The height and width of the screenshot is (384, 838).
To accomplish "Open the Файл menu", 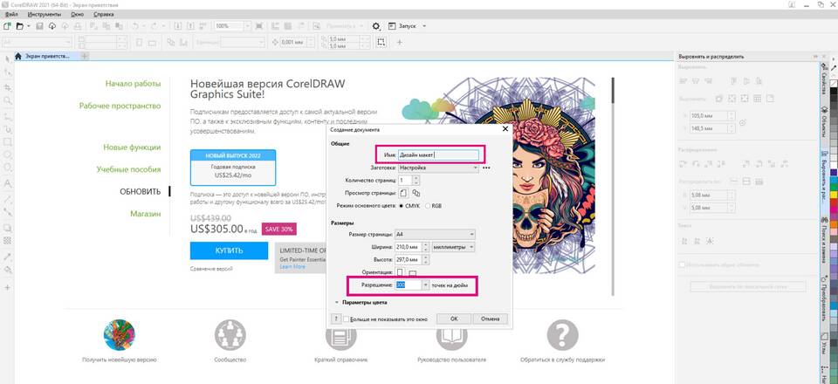I will (x=11, y=15).
